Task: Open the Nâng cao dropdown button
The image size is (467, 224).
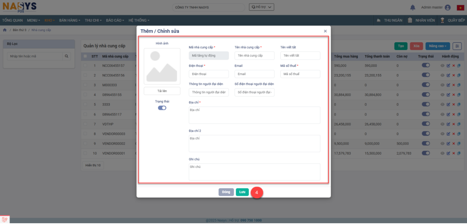Action: coord(437,46)
